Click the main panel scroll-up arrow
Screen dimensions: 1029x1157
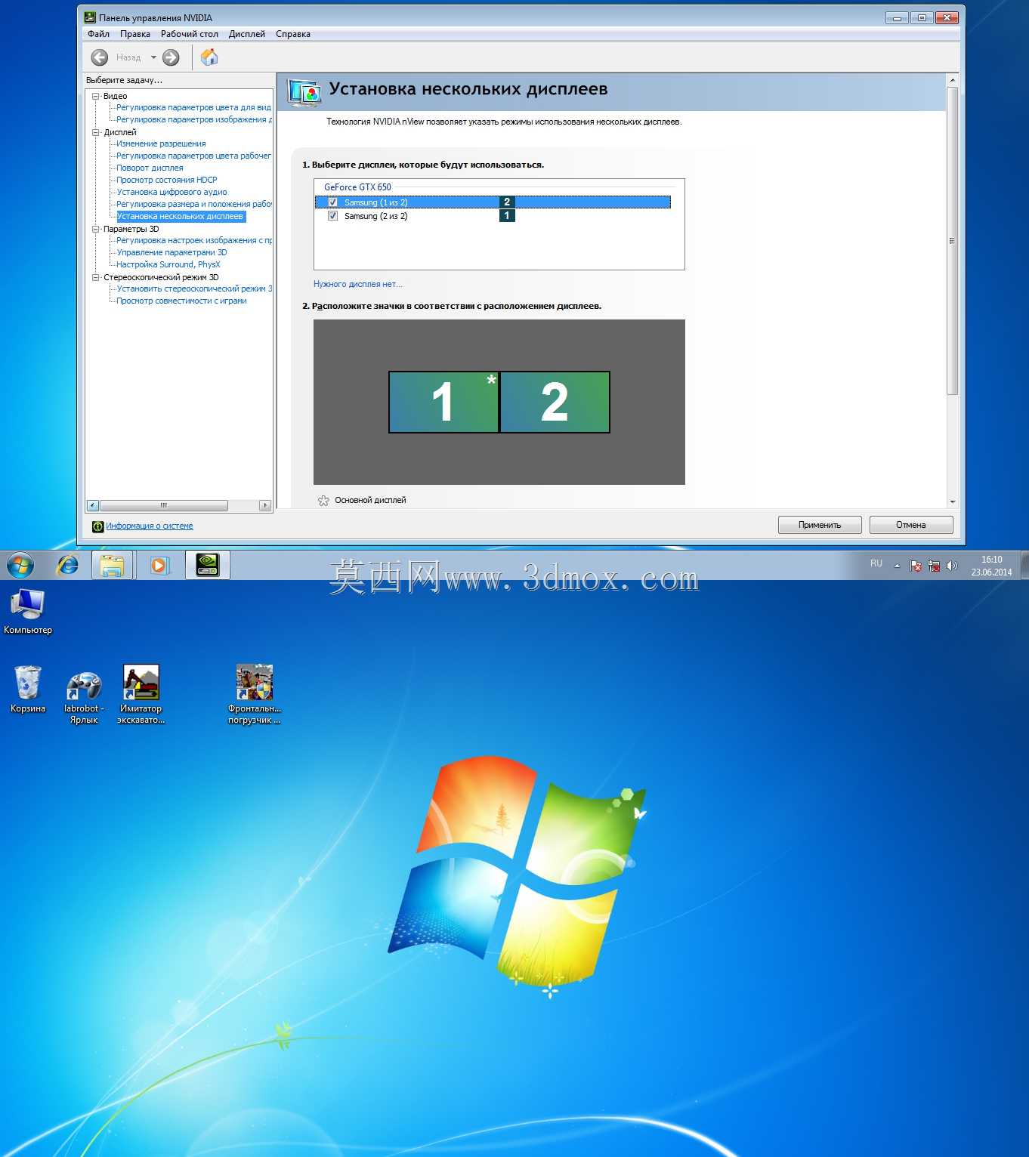tap(952, 80)
